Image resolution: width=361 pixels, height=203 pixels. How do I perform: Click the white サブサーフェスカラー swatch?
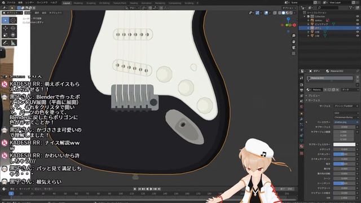pos(345,144)
